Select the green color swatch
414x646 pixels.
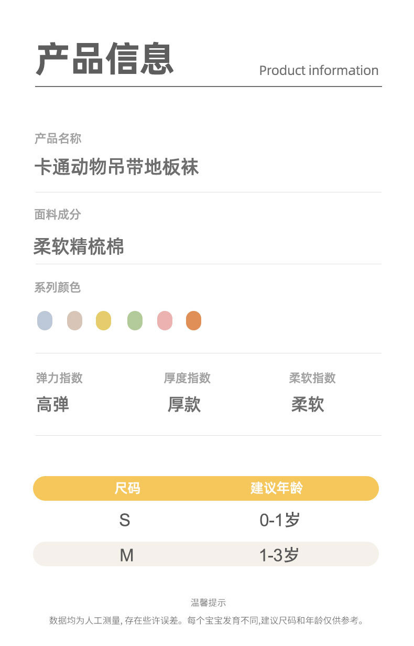pos(135,320)
